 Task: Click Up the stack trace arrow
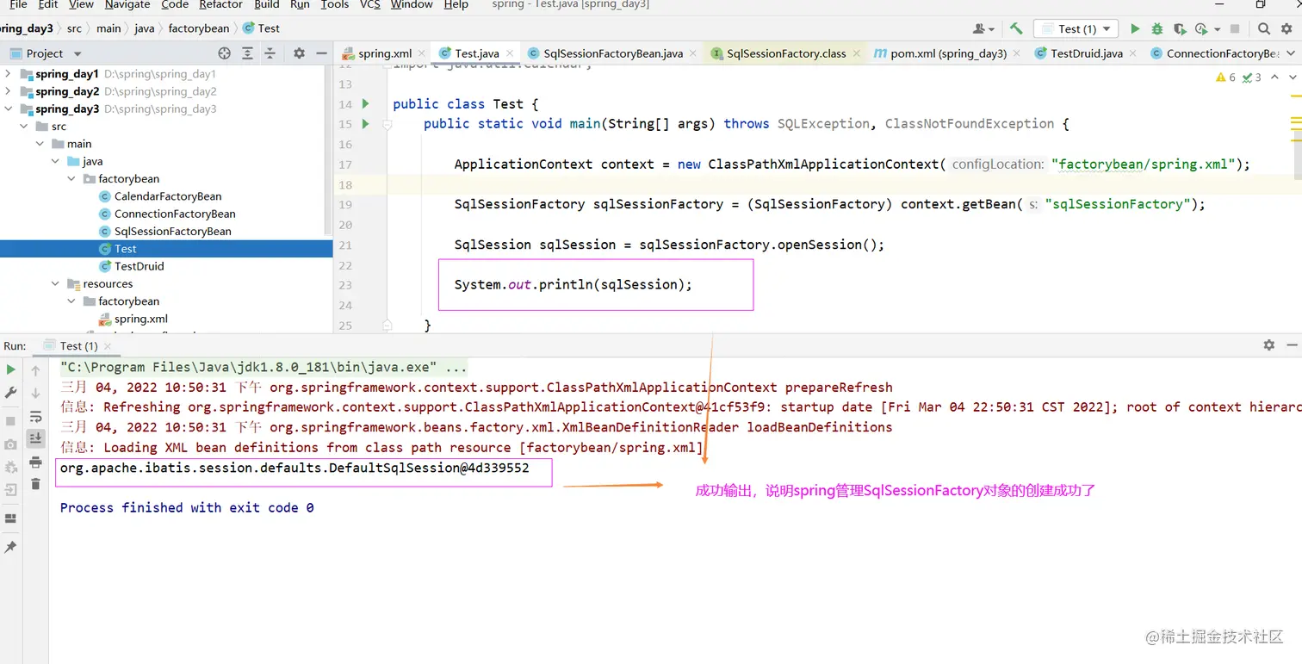(x=35, y=370)
